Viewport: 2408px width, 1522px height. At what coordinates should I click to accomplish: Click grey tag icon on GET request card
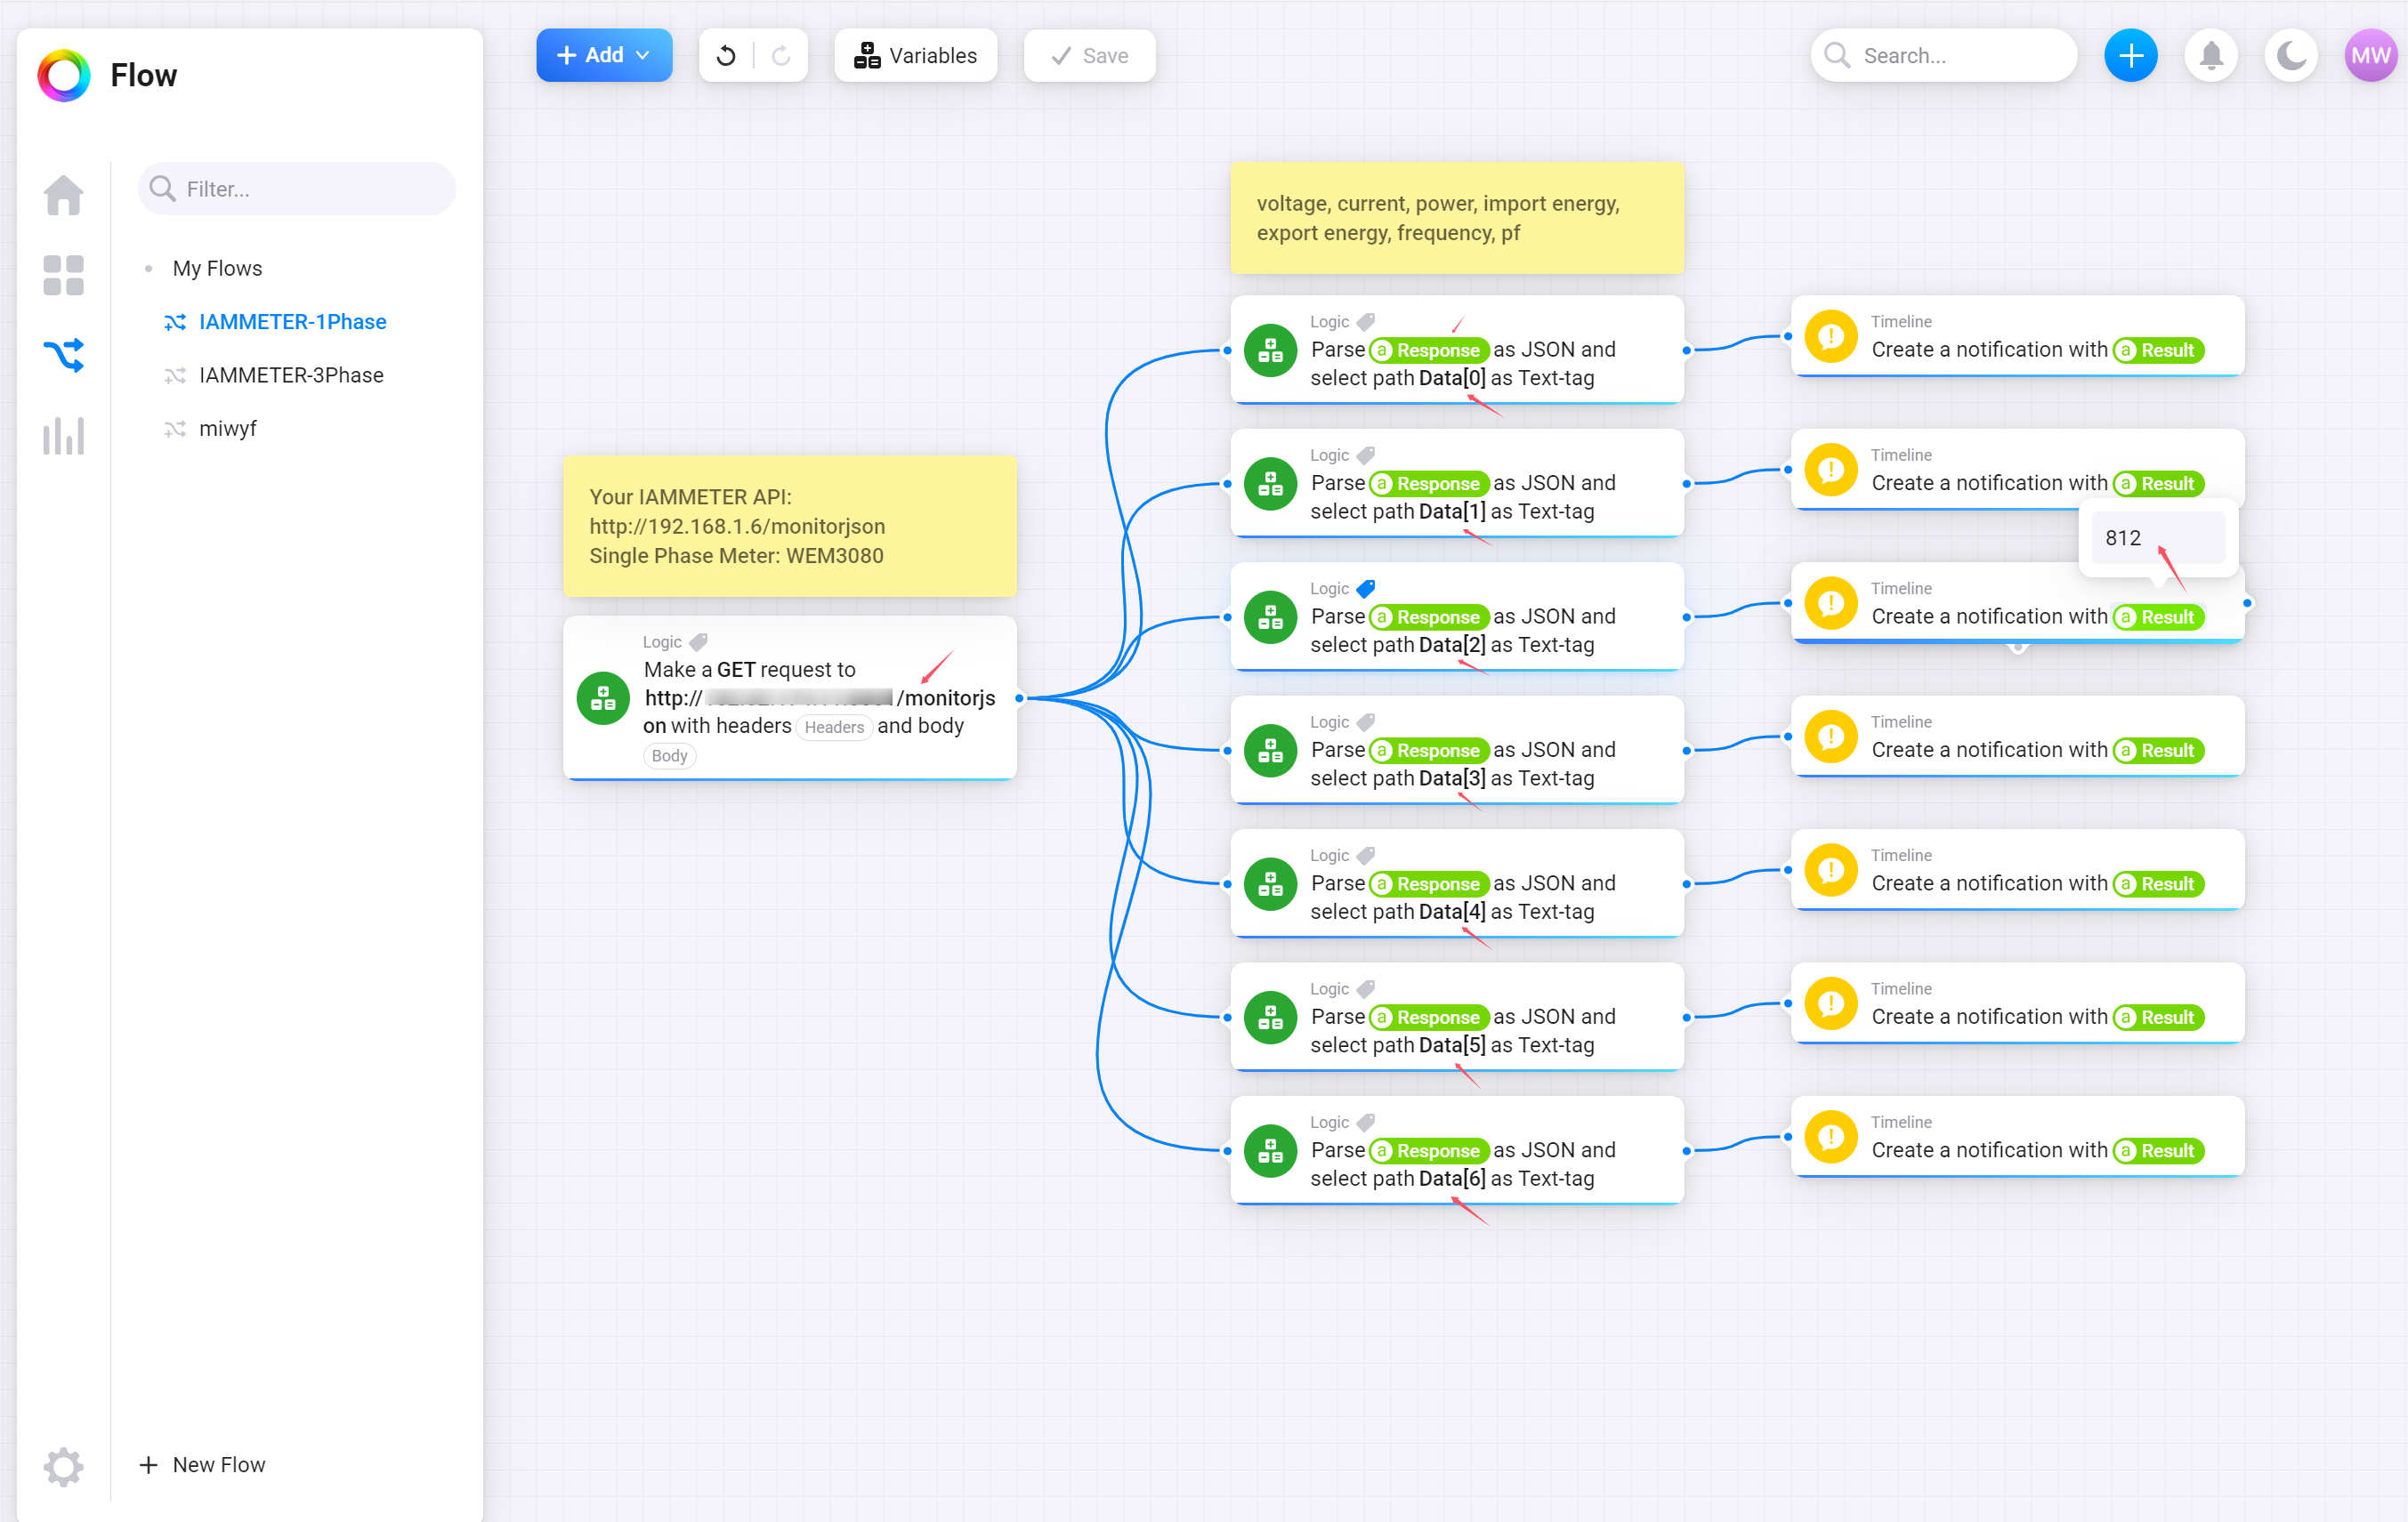coord(698,641)
